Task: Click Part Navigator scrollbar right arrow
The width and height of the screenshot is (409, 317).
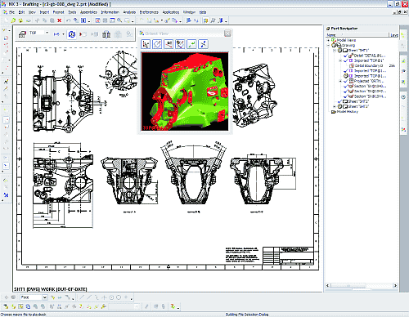Action: [x=395, y=285]
